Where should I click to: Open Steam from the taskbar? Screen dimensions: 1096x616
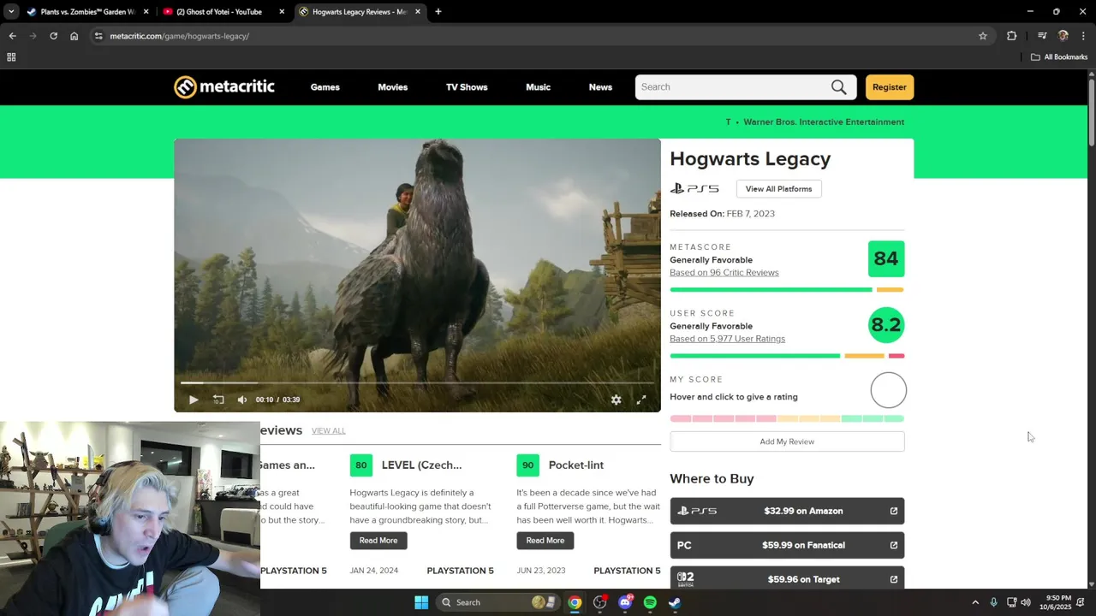click(x=675, y=602)
